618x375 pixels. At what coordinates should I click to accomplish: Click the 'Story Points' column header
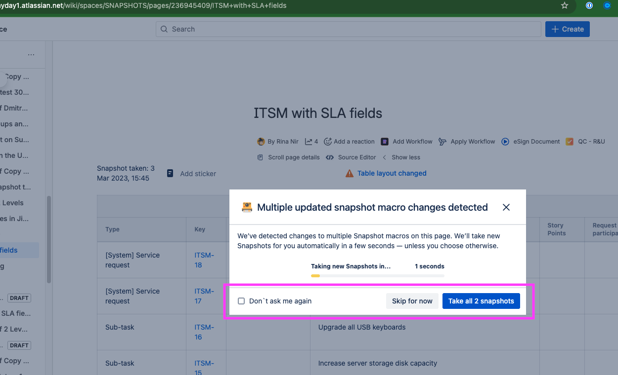556,229
